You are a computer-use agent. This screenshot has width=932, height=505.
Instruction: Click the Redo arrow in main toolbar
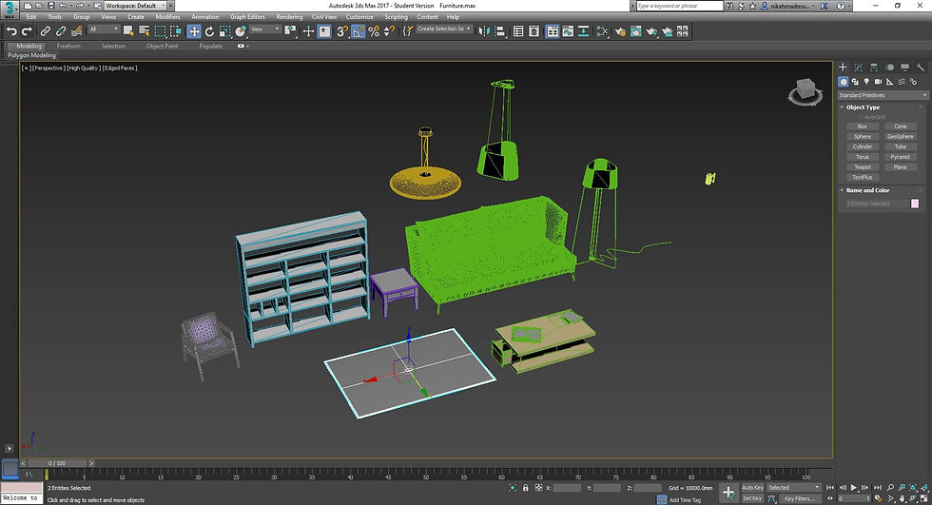point(27,30)
